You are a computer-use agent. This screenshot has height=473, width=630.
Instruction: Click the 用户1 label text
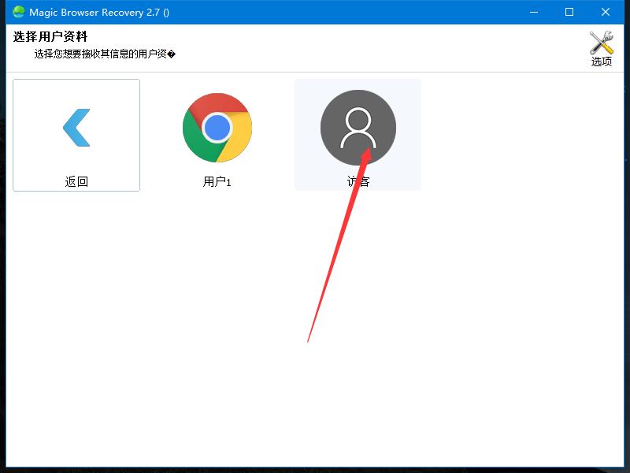tap(217, 182)
